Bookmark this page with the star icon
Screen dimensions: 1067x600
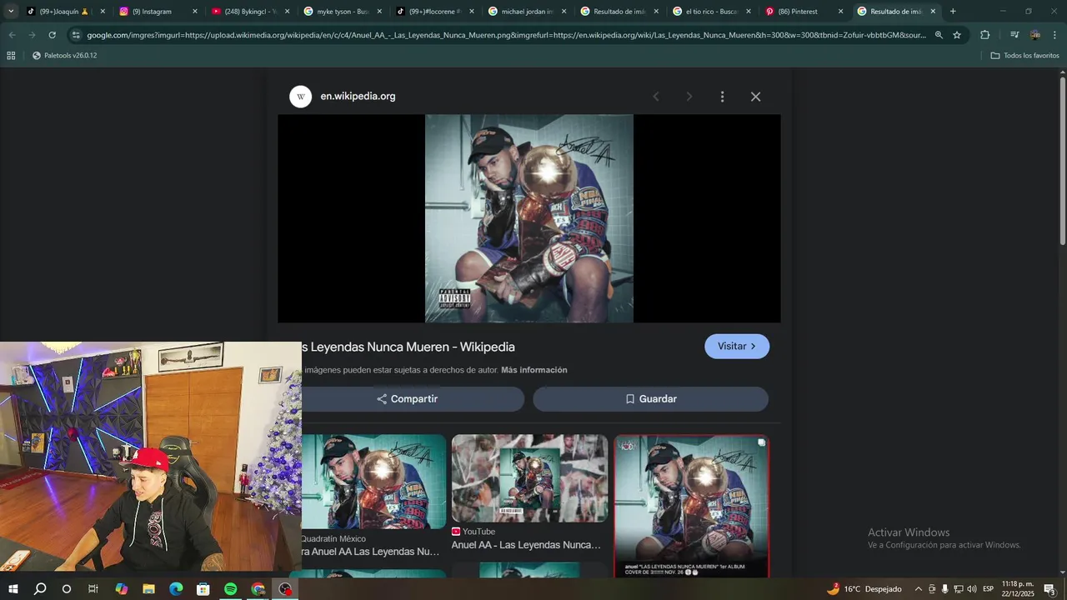tap(957, 35)
